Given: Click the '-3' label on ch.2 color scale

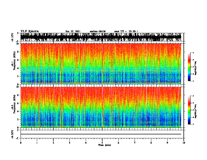Looking at the screenshot, I should (193, 96).
